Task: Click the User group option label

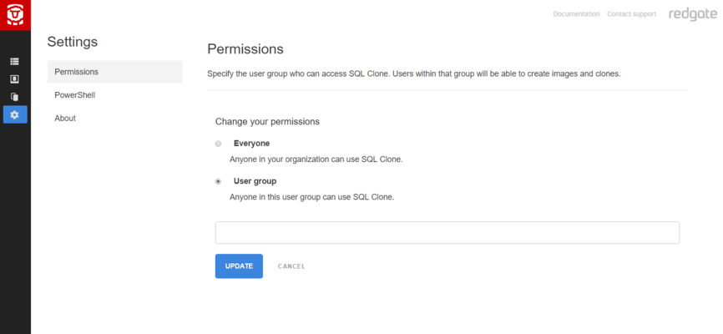Action: point(255,181)
